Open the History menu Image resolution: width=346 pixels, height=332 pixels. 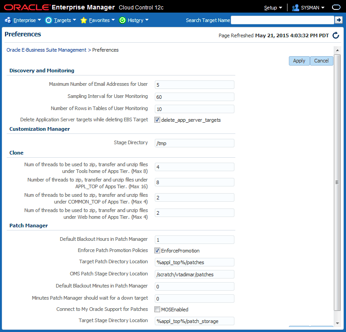point(138,20)
